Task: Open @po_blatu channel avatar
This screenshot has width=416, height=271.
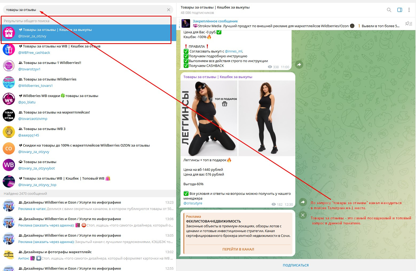Action: pyautogui.click(x=9, y=99)
